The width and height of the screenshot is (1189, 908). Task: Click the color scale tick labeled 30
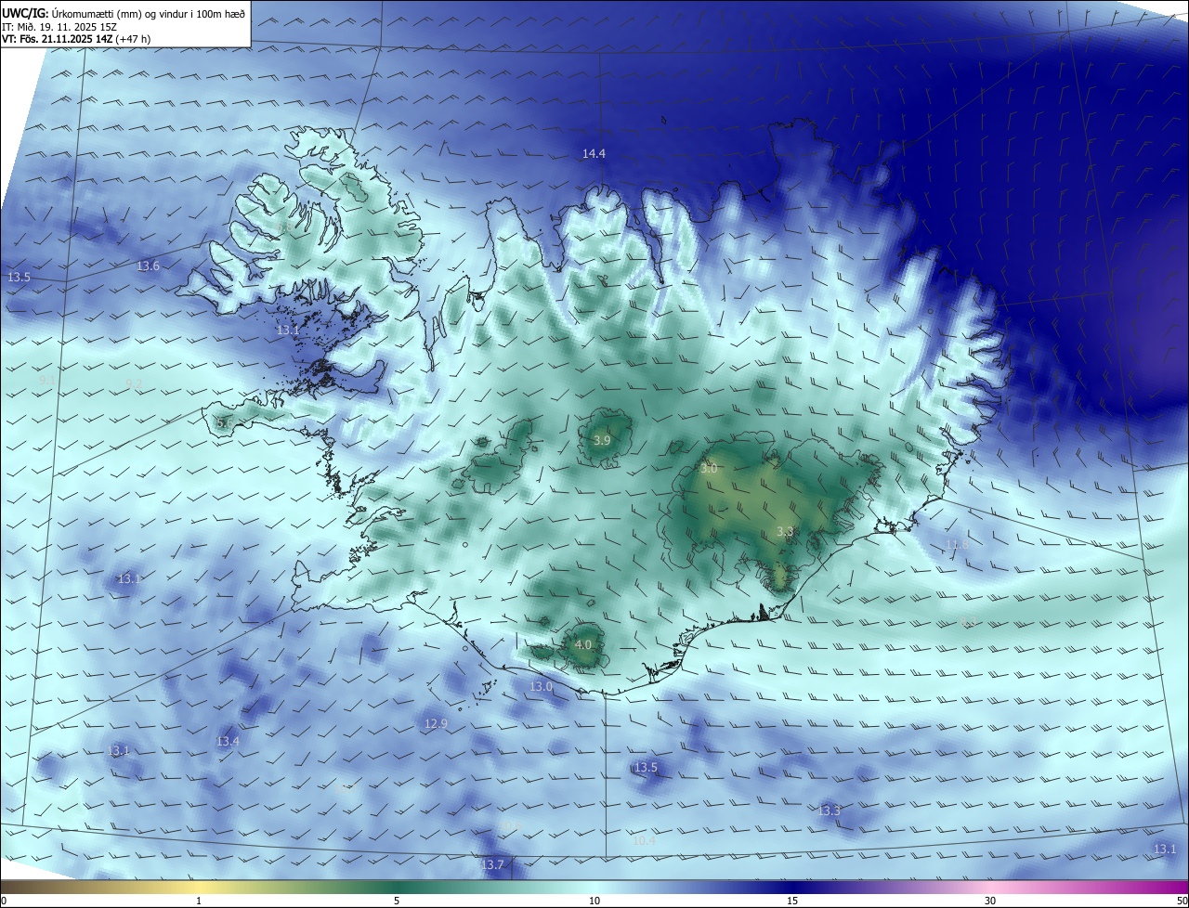990,902
